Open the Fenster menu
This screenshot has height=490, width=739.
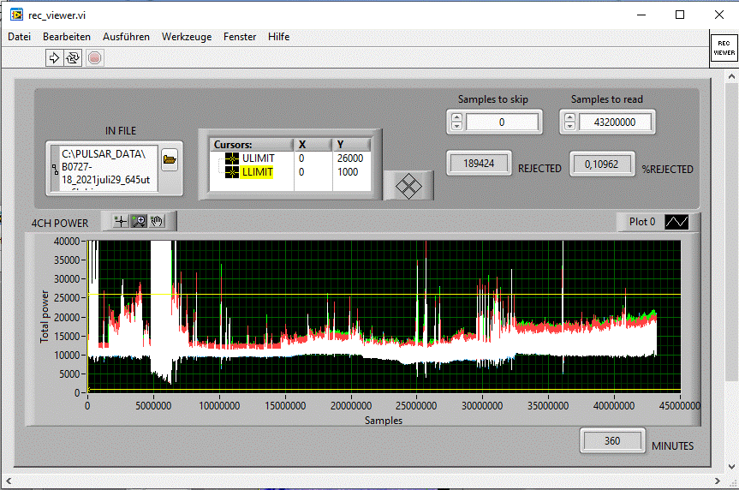(240, 37)
